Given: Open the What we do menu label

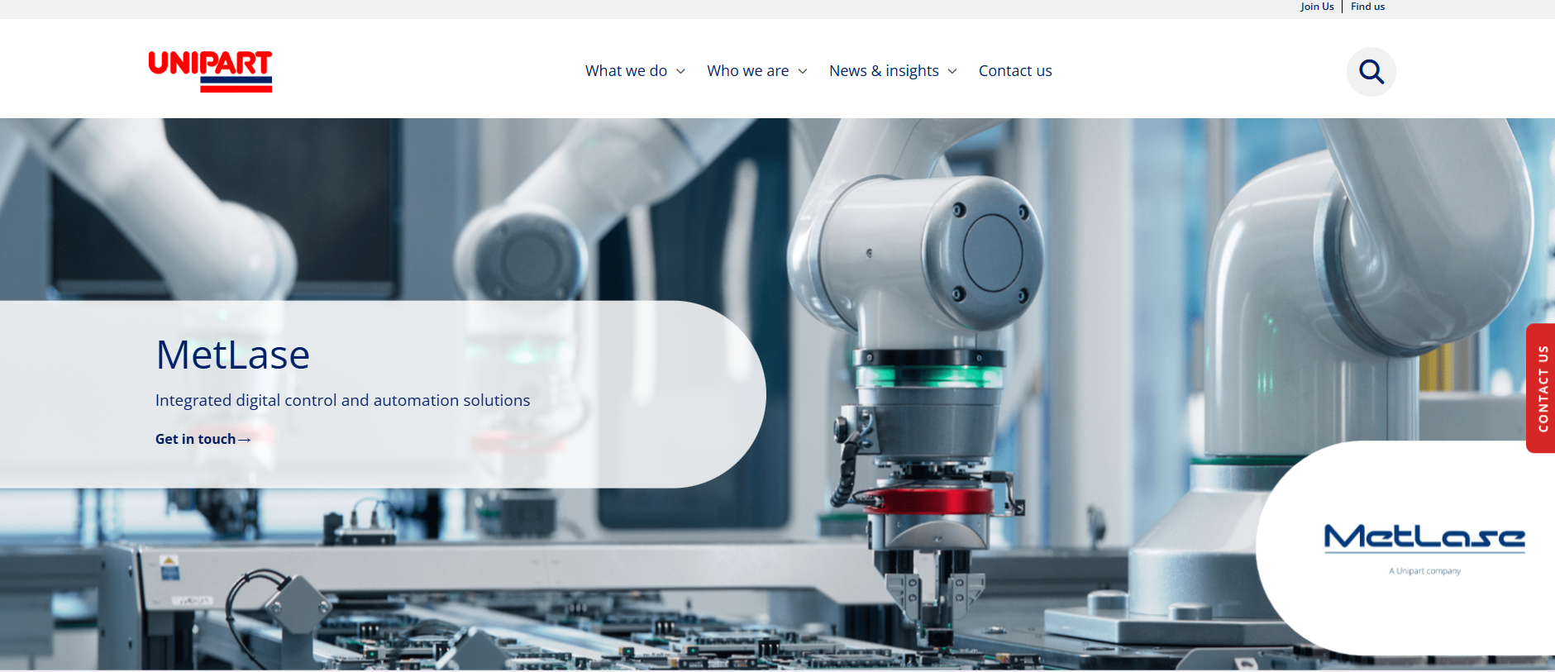Looking at the screenshot, I should [x=626, y=71].
